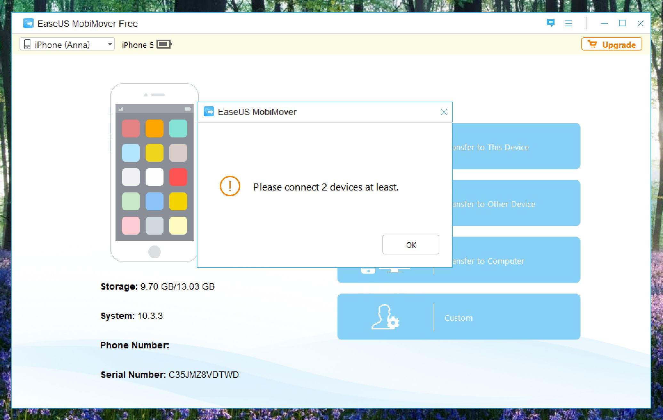Screen dimensions: 663x420
Task: Open the Custom transfer option
Action: point(458,317)
